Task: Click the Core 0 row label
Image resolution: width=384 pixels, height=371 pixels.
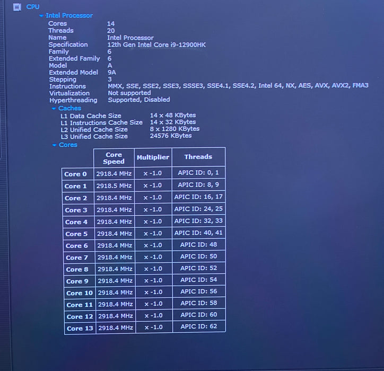Action: tap(77, 174)
